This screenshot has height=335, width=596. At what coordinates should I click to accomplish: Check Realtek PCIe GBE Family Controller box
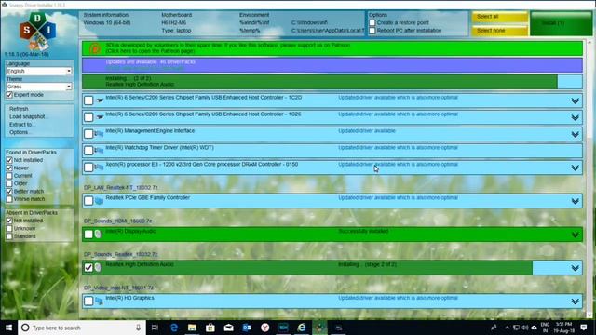(x=88, y=201)
